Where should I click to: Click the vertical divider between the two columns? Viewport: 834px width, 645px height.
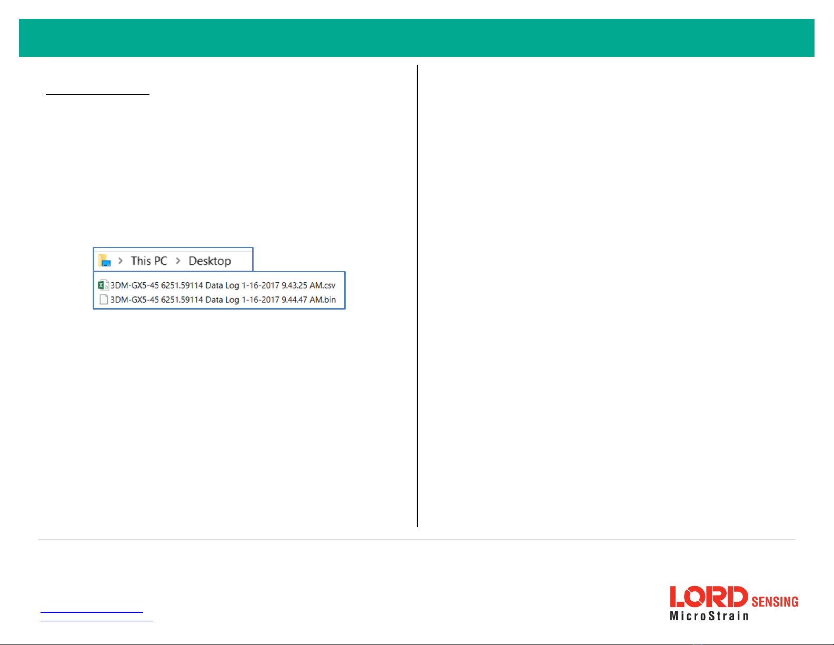pos(417,295)
